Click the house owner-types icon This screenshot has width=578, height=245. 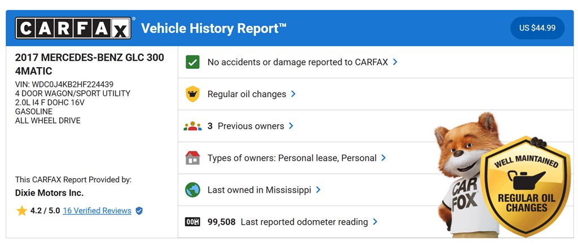coord(193,158)
